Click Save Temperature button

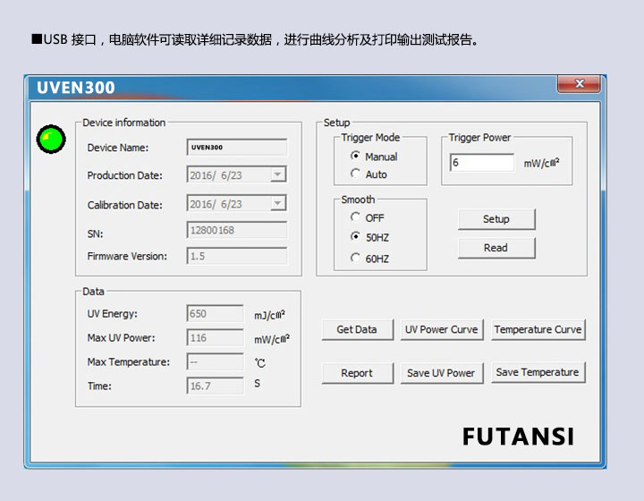click(x=538, y=373)
